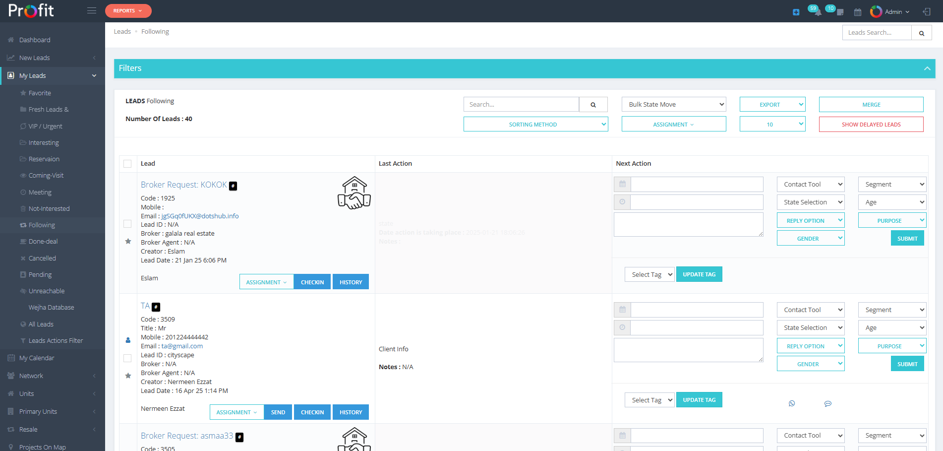Open the calendar icon in top bar

(x=858, y=12)
